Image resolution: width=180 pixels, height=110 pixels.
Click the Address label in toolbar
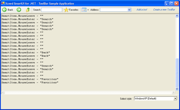(94, 10)
